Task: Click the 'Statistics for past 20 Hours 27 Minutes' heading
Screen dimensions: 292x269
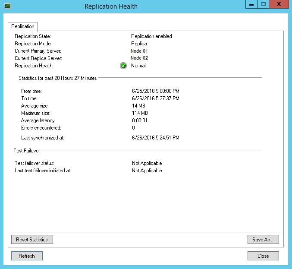Action: coord(57,78)
